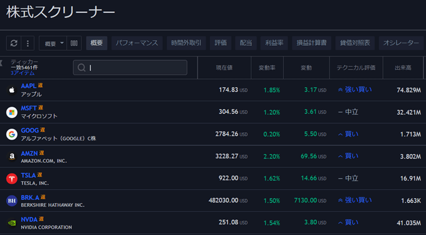Screen dimensions: 426x235
Task: Click MSFT's 中立 technical rating
Action: click(x=348, y=112)
